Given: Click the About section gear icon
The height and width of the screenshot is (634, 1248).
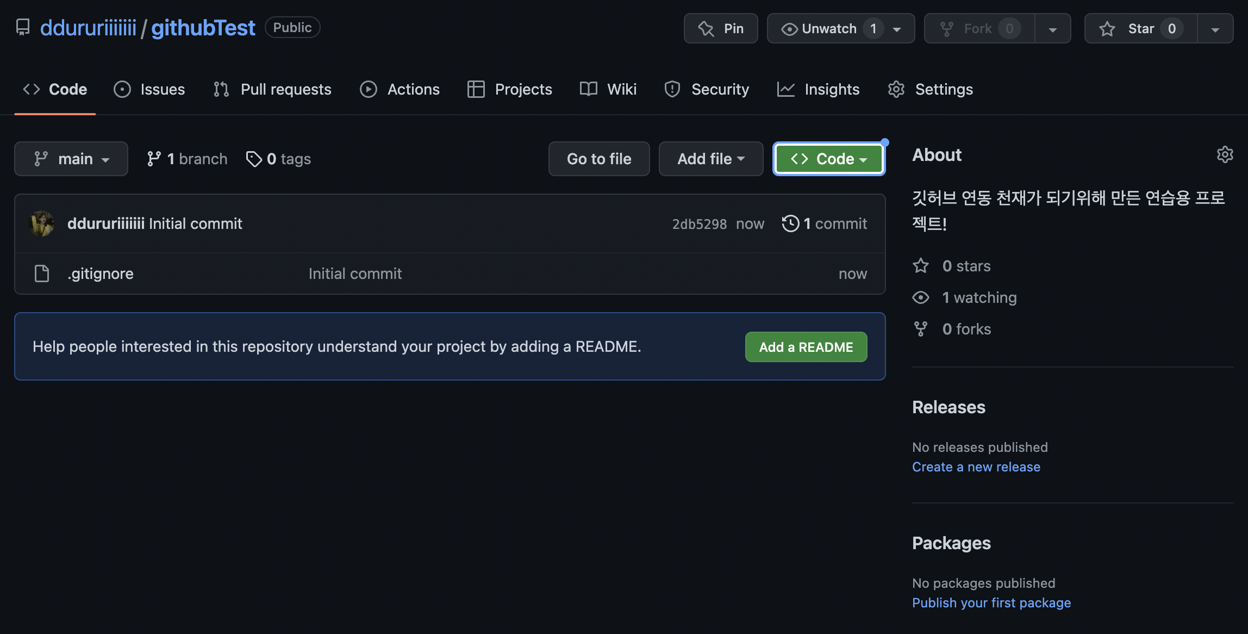Looking at the screenshot, I should [x=1225, y=155].
